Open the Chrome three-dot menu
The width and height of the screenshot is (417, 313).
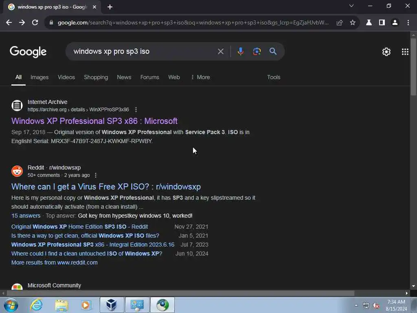[x=408, y=23]
